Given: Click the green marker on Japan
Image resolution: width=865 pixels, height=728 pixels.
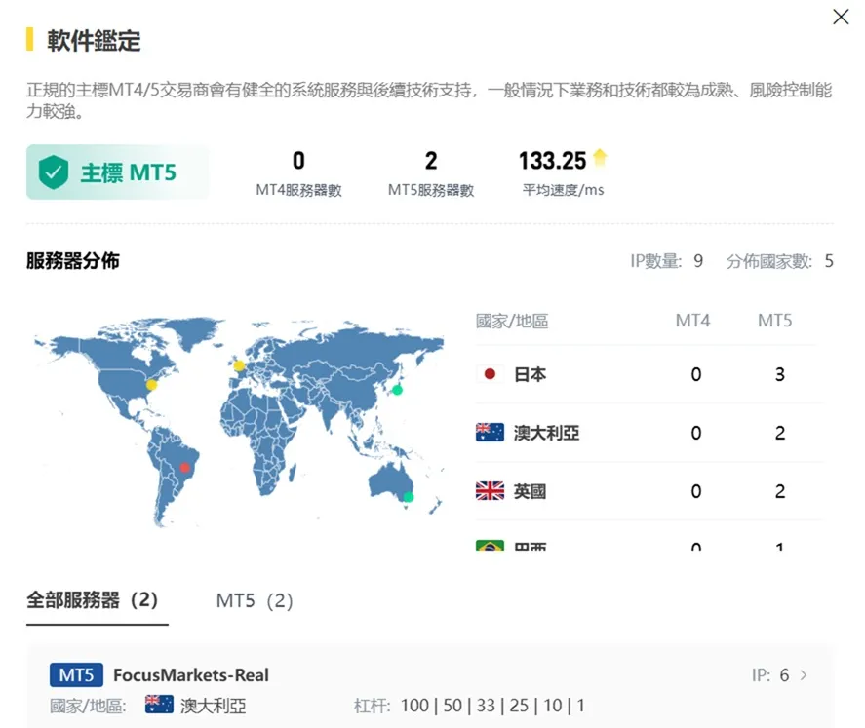Looking at the screenshot, I should (397, 390).
